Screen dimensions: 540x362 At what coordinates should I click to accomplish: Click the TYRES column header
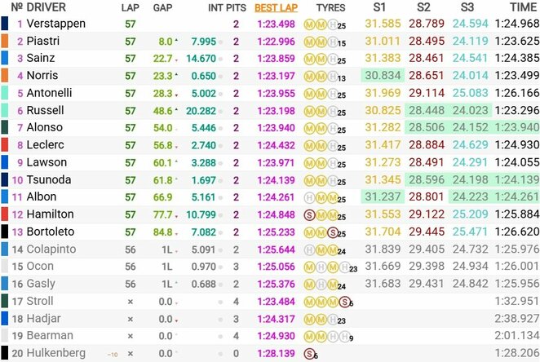(x=330, y=7)
